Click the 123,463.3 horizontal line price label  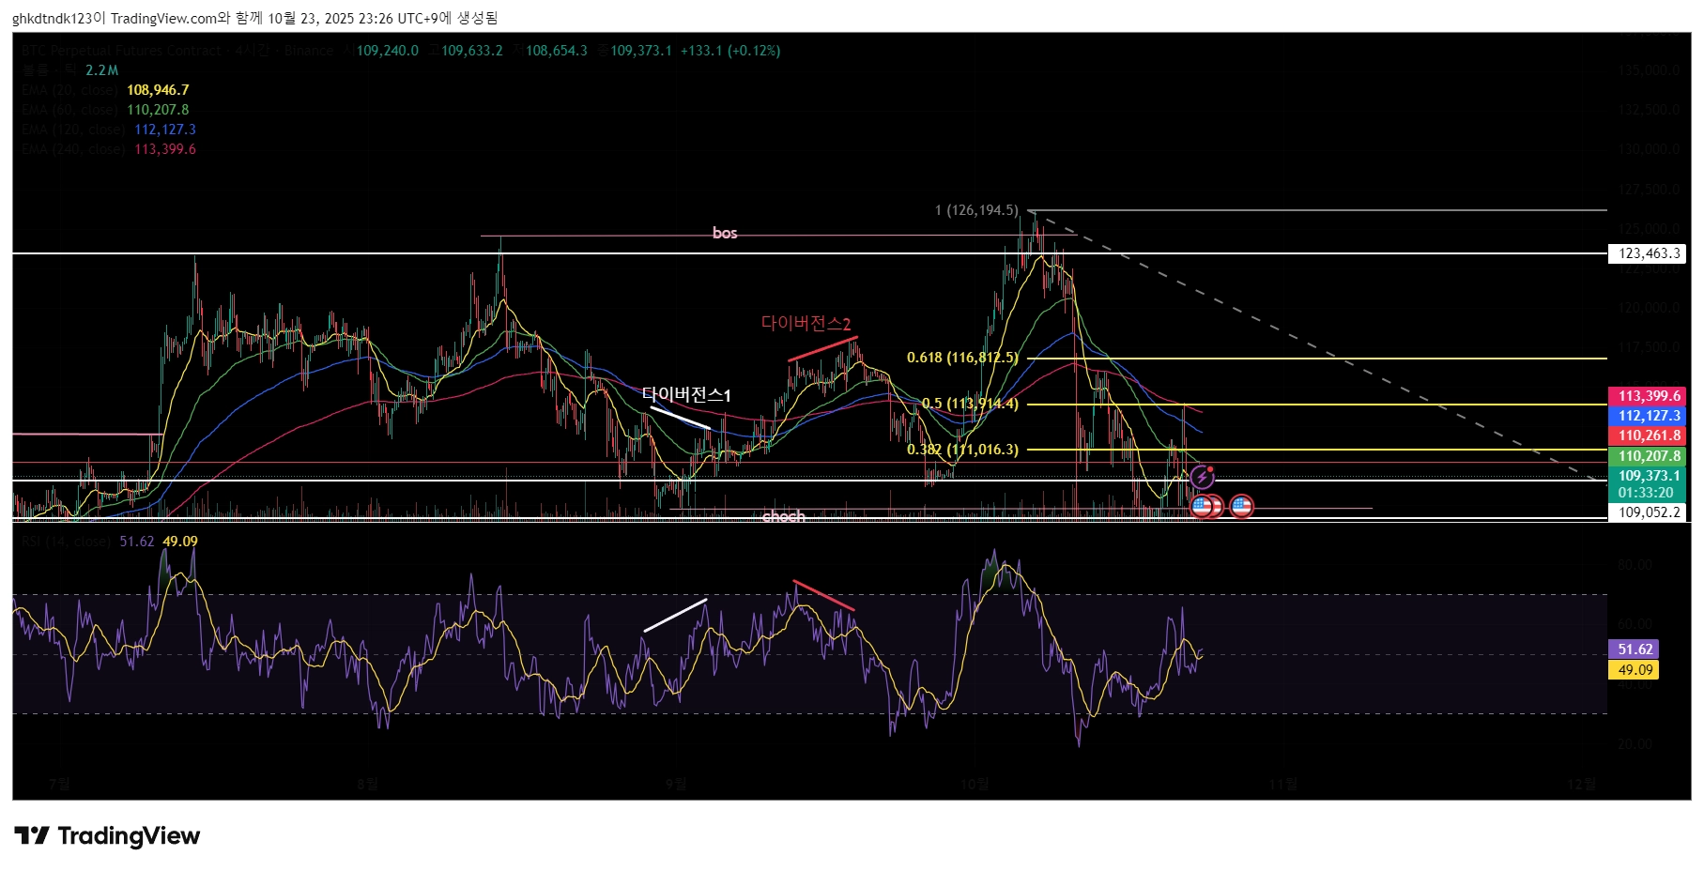click(x=1648, y=253)
